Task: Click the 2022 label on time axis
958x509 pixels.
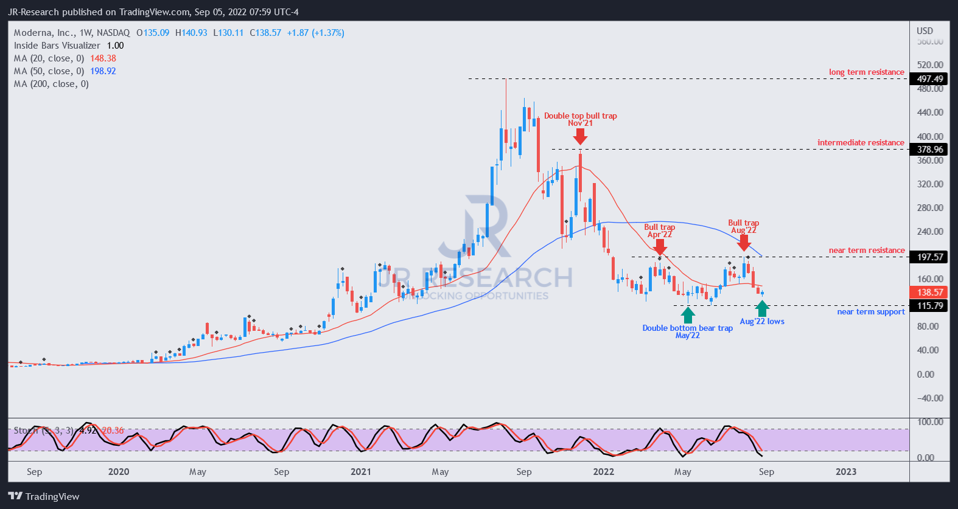Action: click(x=604, y=472)
